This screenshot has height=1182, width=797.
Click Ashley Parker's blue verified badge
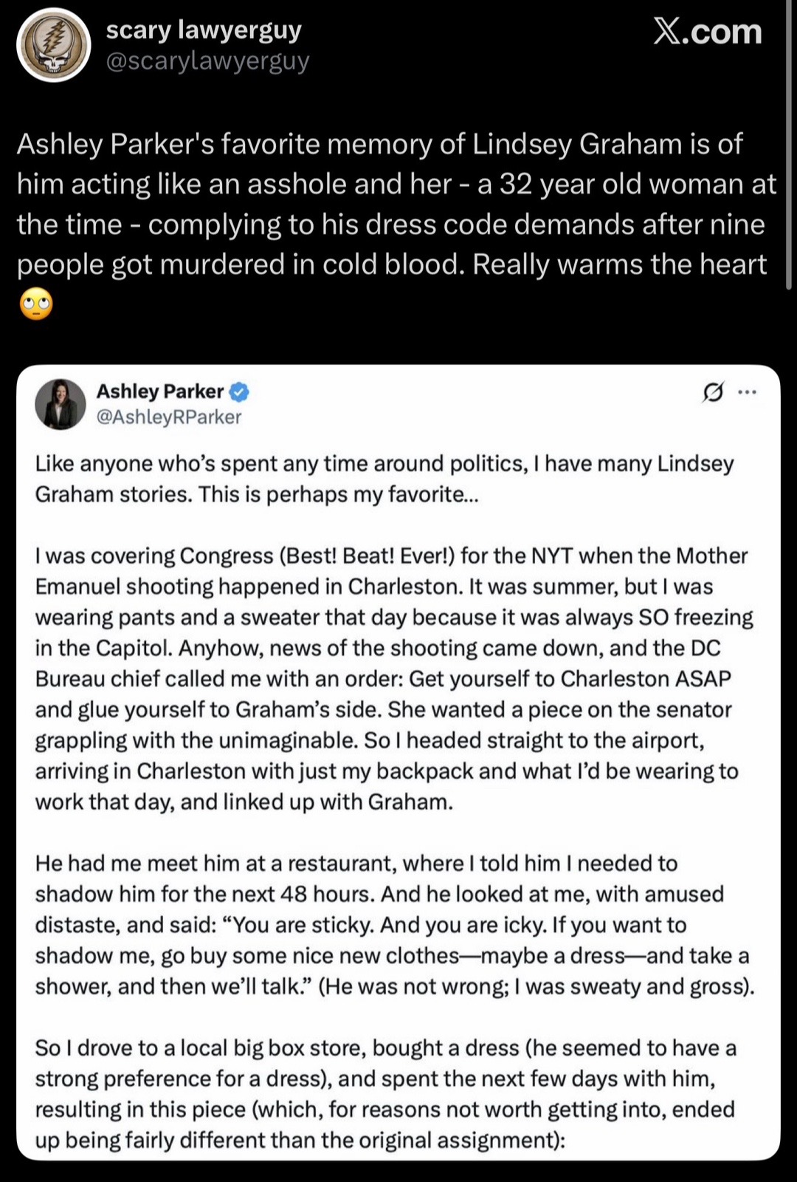tap(240, 392)
